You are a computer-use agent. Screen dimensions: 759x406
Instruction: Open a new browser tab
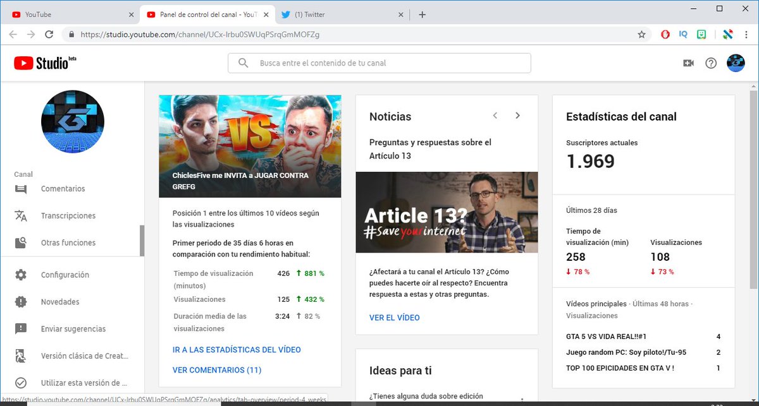[423, 15]
